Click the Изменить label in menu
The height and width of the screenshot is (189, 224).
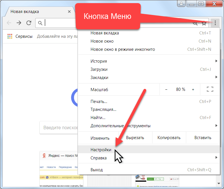(x=100, y=138)
